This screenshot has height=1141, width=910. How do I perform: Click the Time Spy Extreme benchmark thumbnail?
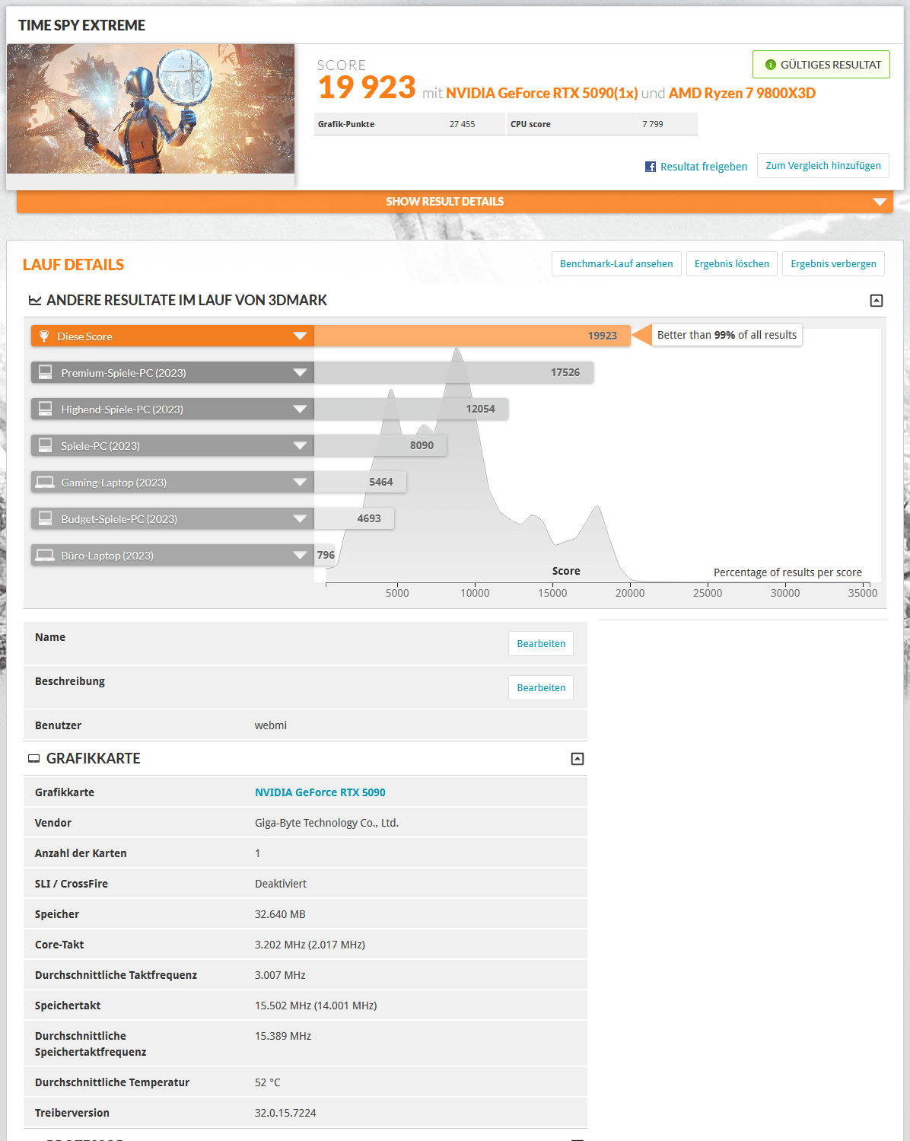[x=151, y=109]
